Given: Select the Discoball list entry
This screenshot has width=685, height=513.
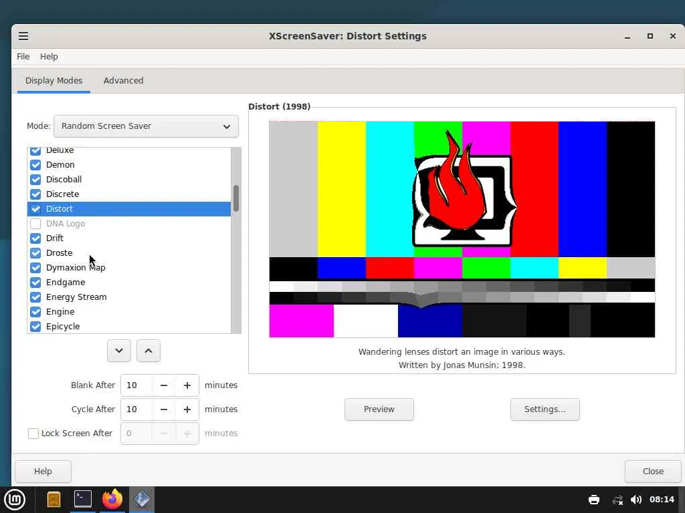Looking at the screenshot, I should (x=129, y=179).
